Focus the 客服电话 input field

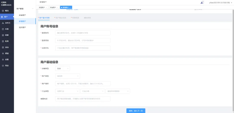click(83, 99)
